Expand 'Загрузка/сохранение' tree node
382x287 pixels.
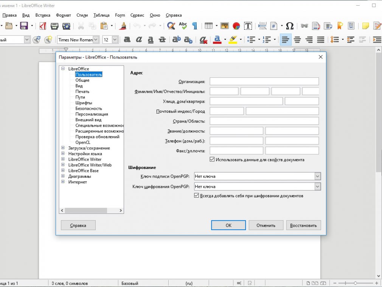[x=63, y=148]
